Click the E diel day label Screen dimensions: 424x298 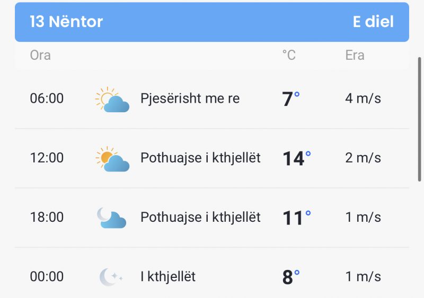tap(373, 22)
